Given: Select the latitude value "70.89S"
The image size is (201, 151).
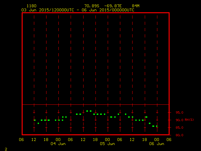Looking at the screenshot, I should (92, 6).
